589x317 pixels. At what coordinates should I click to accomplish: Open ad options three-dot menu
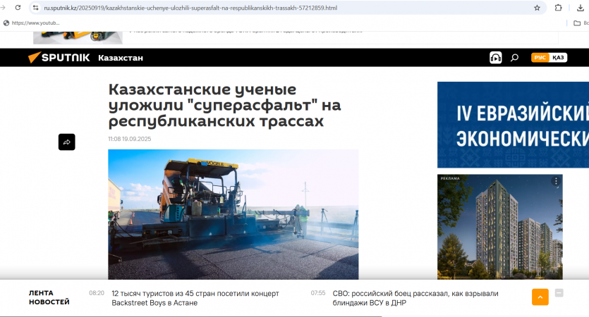click(x=556, y=181)
